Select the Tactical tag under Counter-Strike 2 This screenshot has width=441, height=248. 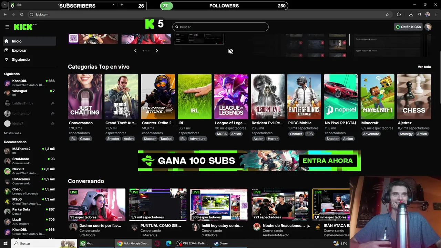pyautogui.click(x=166, y=139)
